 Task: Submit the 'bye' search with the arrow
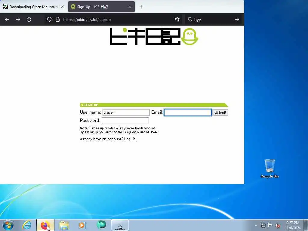pyautogui.click(x=237, y=20)
